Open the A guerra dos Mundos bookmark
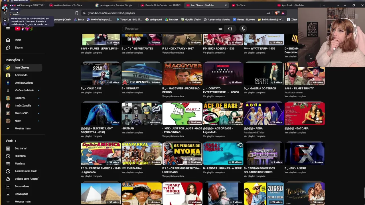 click(x=217, y=20)
